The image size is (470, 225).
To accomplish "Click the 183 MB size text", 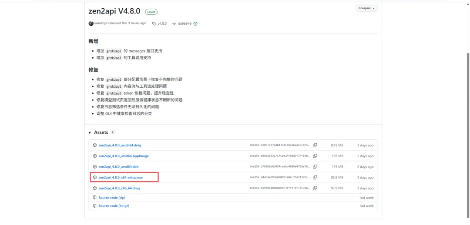I will [x=338, y=156].
